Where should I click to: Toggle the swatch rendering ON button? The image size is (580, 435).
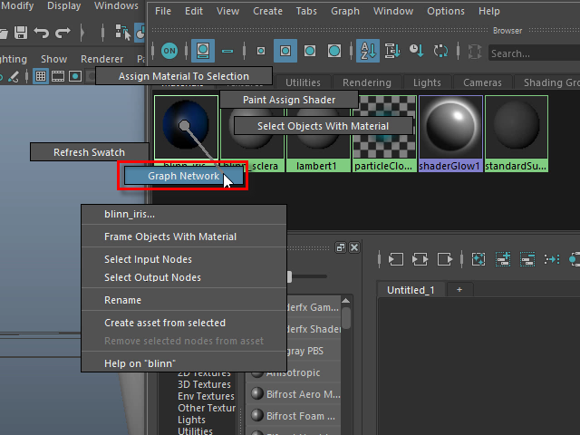[x=169, y=52]
